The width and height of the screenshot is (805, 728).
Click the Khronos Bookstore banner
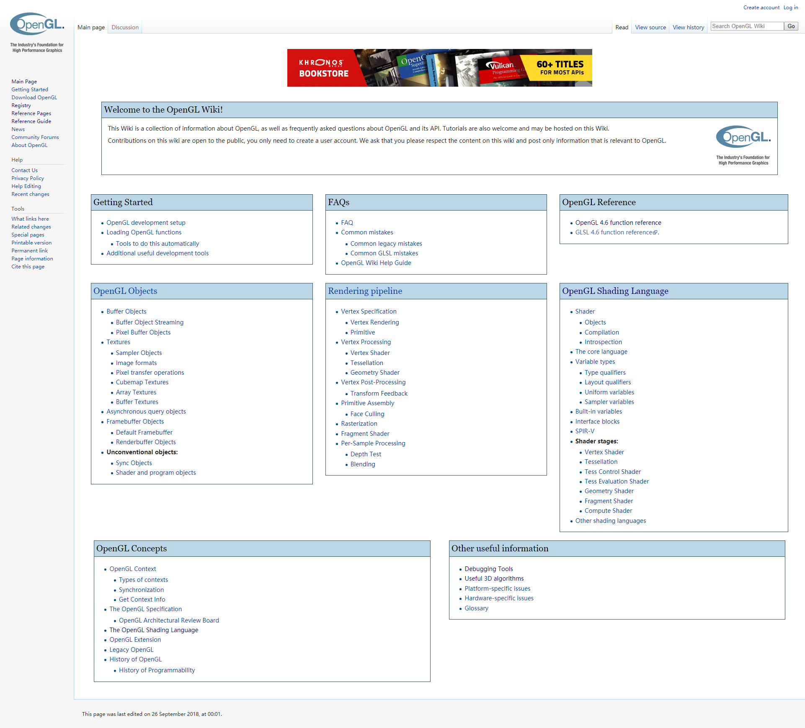point(439,68)
